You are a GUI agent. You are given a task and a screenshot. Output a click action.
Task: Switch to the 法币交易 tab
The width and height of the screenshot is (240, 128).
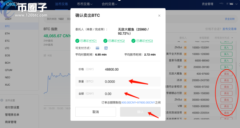click(x=61, y=4)
